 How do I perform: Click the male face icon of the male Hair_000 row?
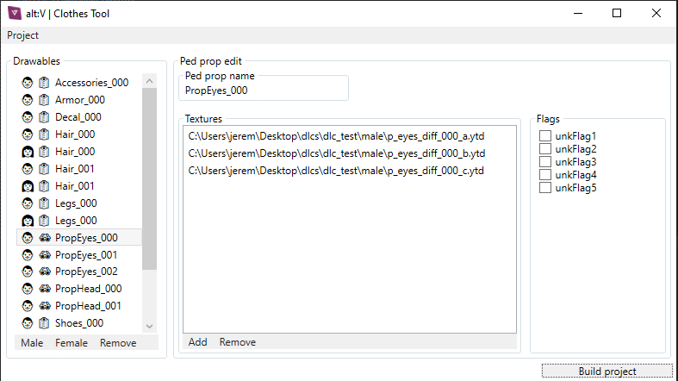pyautogui.click(x=28, y=134)
